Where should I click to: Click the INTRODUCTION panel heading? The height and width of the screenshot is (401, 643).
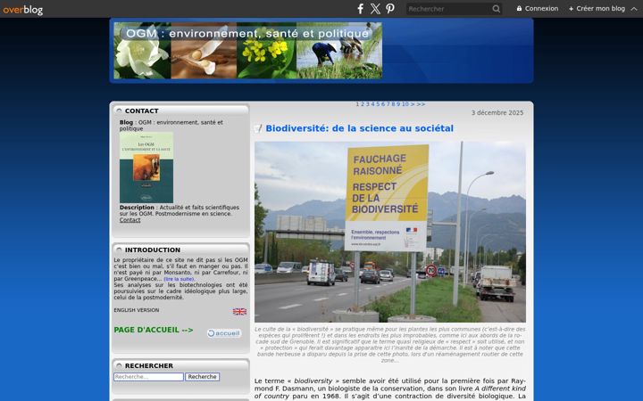tap(153, 250)
